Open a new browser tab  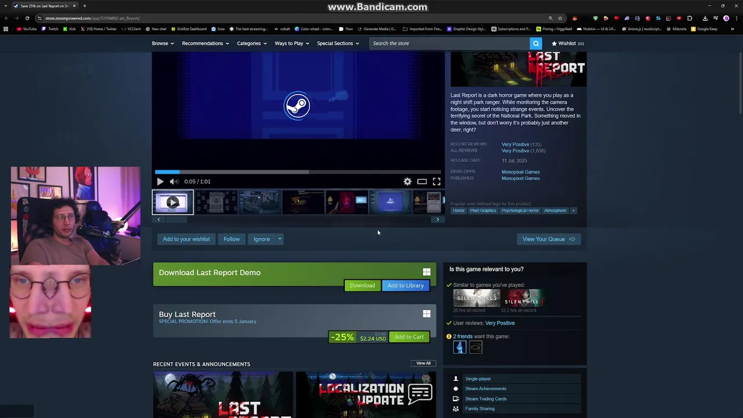85,6
